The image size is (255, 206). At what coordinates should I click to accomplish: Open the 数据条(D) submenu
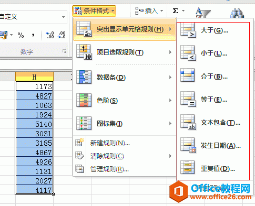click(x=125, y=77)
